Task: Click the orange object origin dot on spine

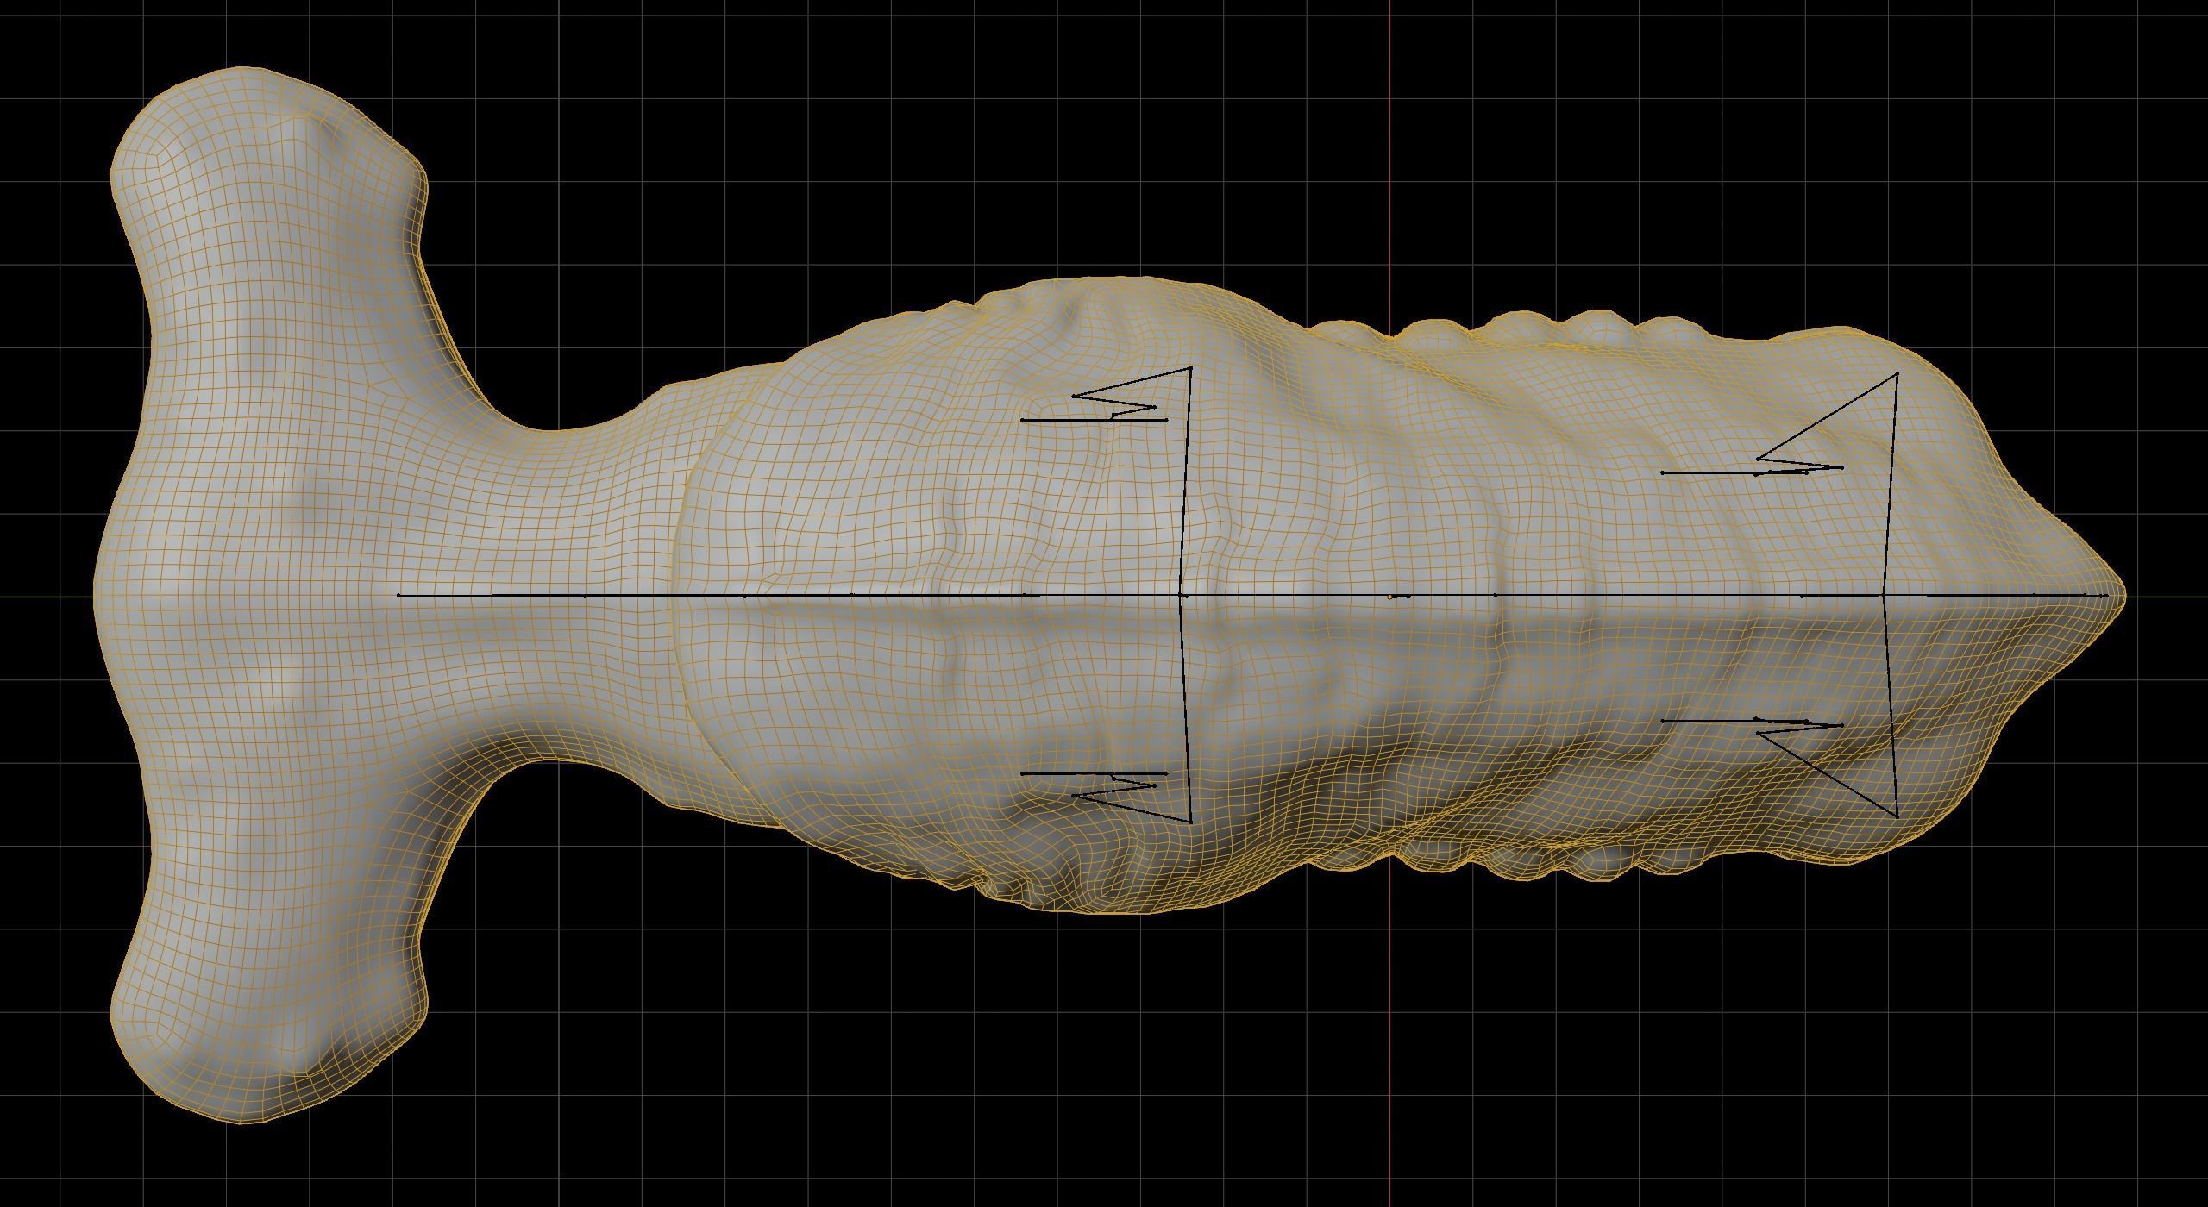Action: 1390,596
